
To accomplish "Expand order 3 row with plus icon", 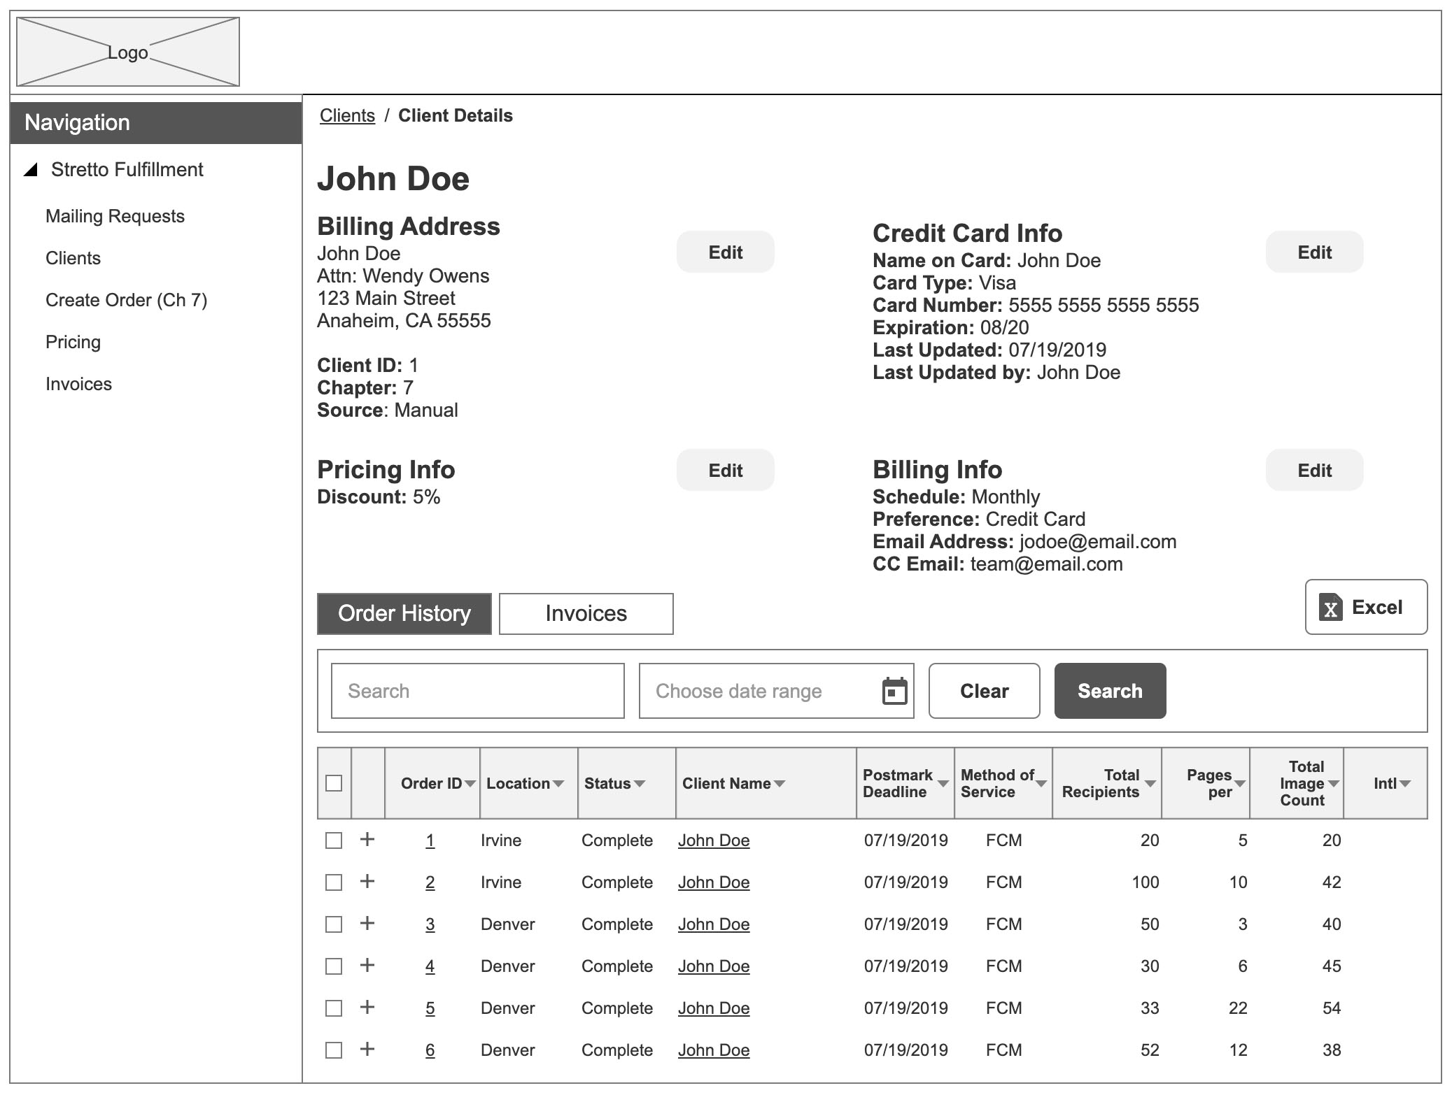I will tap(367, 923).
